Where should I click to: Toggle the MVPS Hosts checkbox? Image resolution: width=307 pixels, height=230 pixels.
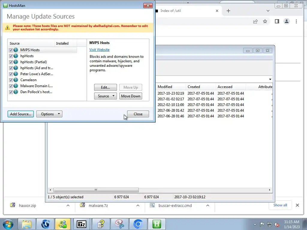click(x=11, y=50)
